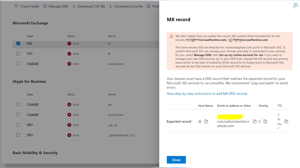This screenshot has width=300, height=168.
Task: Click the Skype for Business section heading
Action: click(x=29, y=81)
